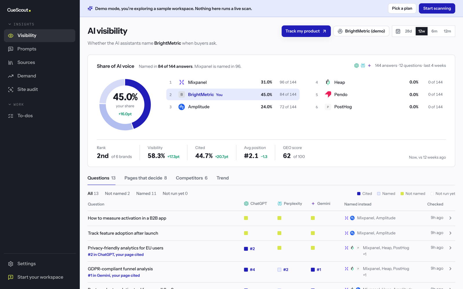Filter questions by Named 11

[146, 194]
